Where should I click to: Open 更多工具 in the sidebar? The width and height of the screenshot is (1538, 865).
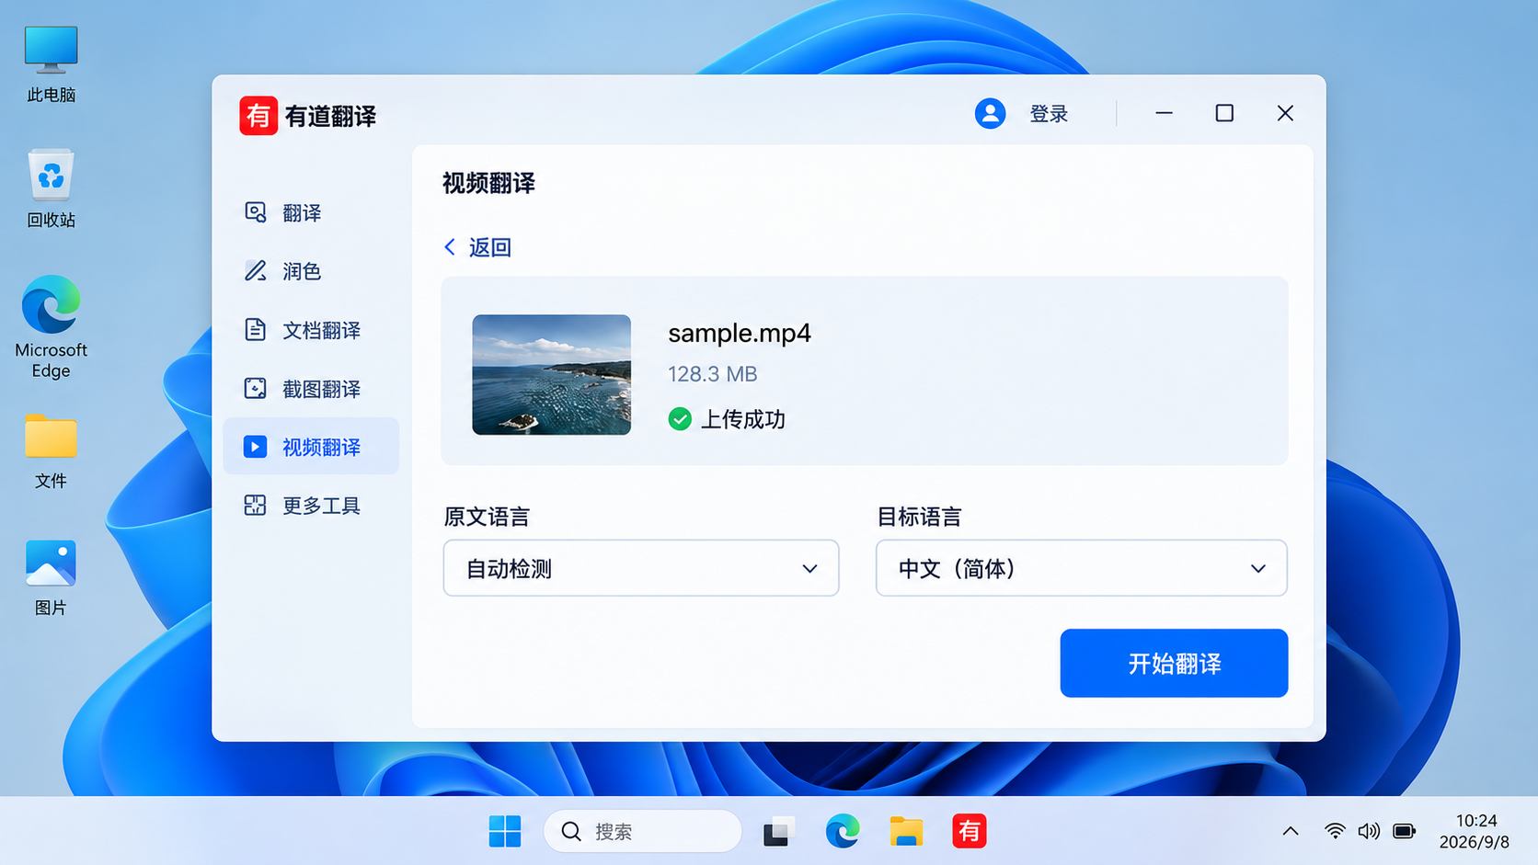[311, 506]
